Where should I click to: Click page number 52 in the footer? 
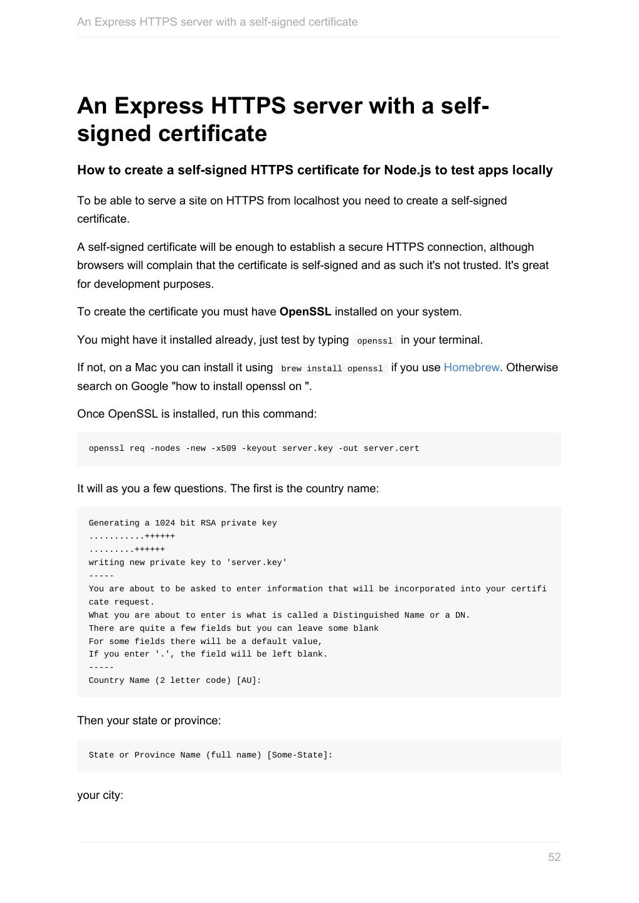pyautogui.click(x=554, y=857)
